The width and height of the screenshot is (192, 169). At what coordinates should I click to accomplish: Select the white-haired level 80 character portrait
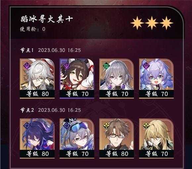click(37, 79)
